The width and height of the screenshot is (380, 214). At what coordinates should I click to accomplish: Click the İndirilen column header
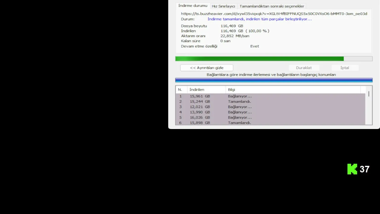click(206, 89)
